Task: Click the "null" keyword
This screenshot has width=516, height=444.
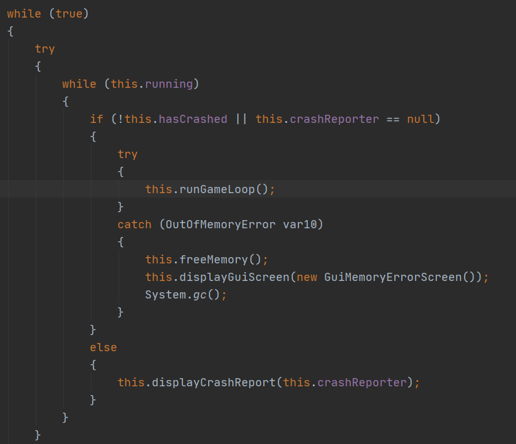Action: [421, 119]
